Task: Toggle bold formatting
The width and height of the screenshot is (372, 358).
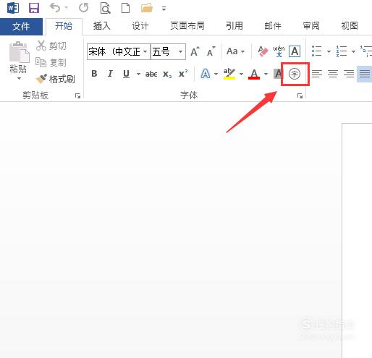Action: coord(94,74)
